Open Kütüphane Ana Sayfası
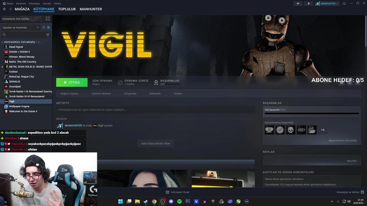The width and height of the screenshot is (367, 206). tap(22, 19)
